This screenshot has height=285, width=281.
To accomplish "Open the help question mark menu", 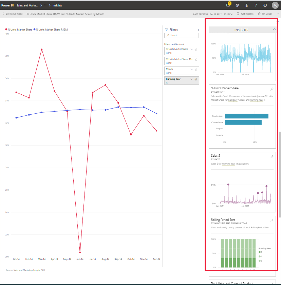I will (256, 5).
